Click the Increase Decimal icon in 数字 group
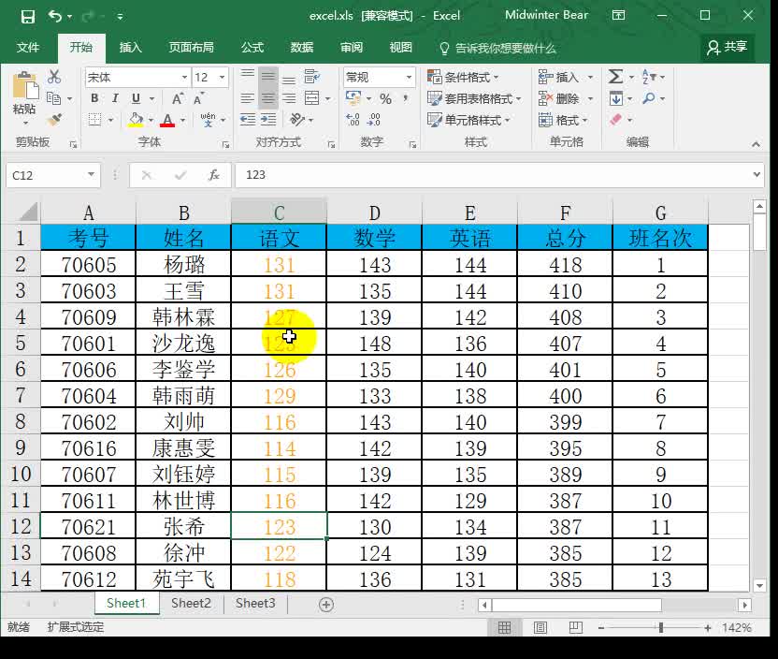Viewport: 778px width, 659px height. pos(352,119)
